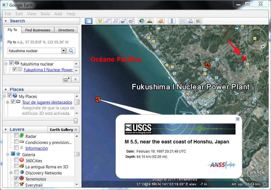
Task: Collapse the Galería tree node
Action: 7,154
